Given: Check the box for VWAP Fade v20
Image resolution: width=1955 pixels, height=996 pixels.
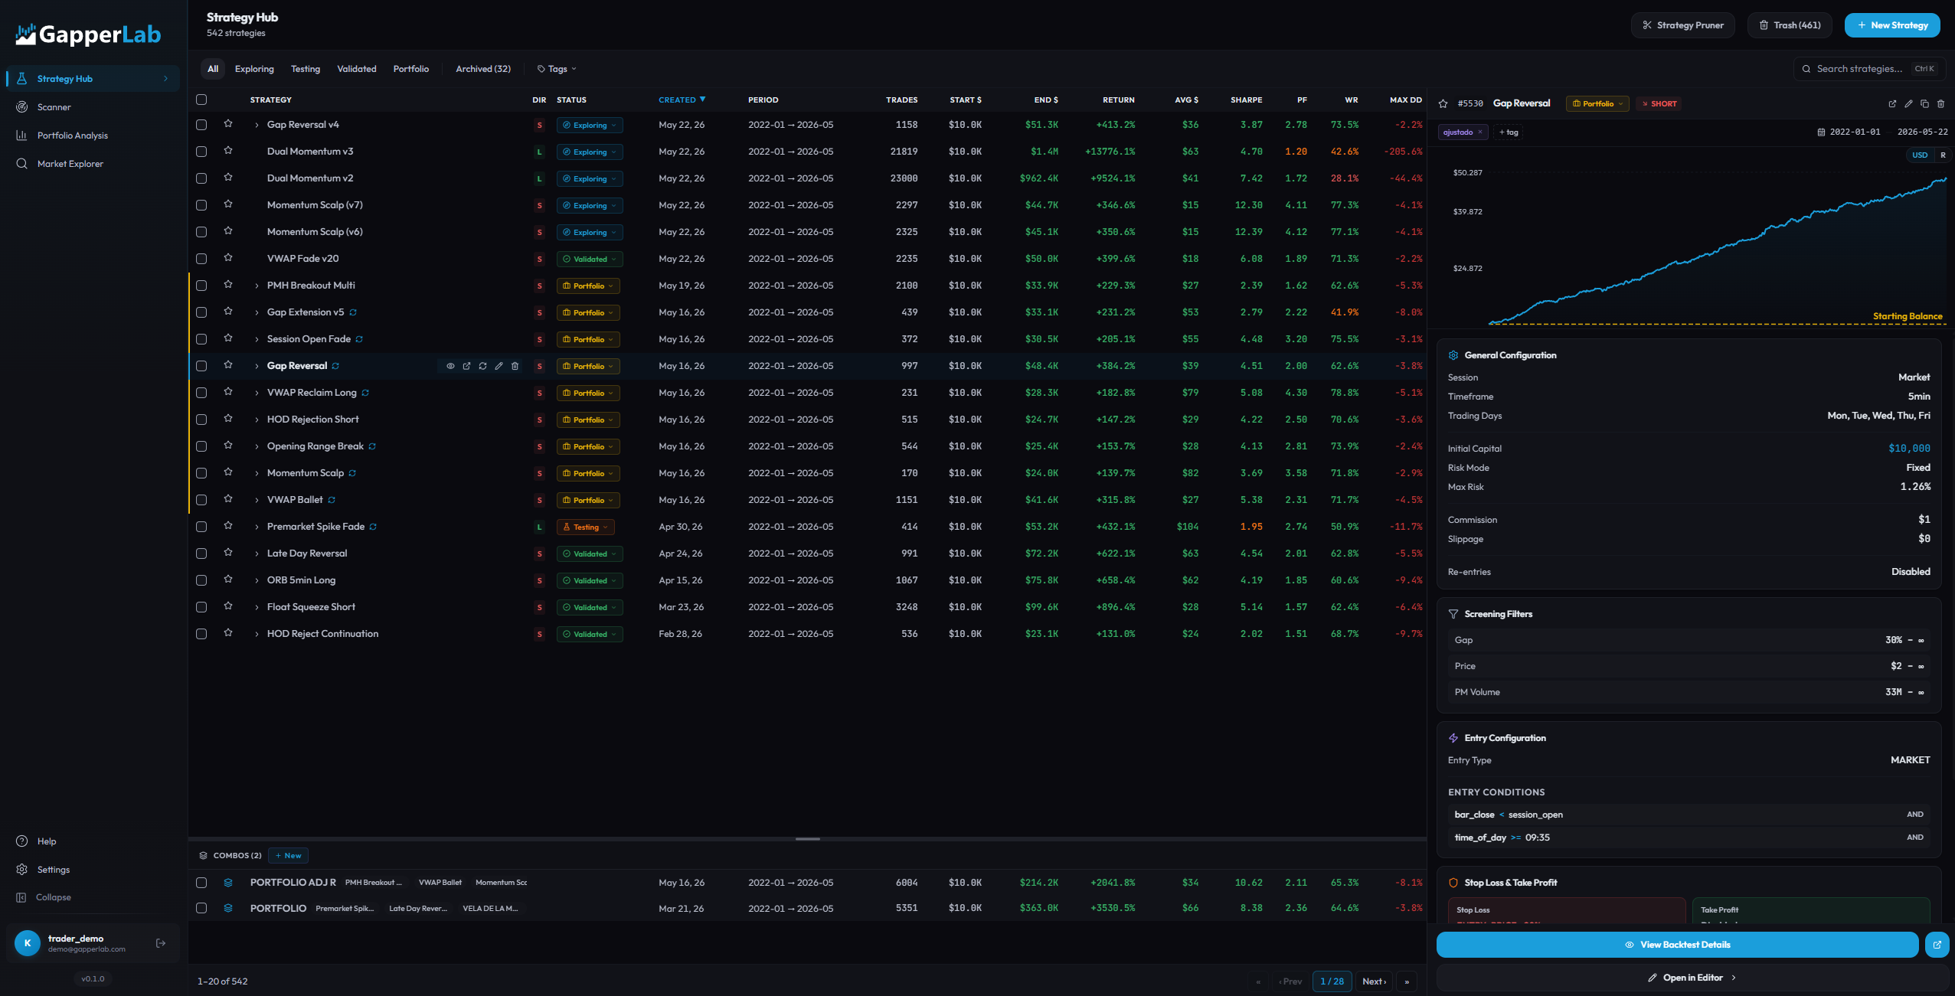Looking at the screenshot, I should pos(201,259).
